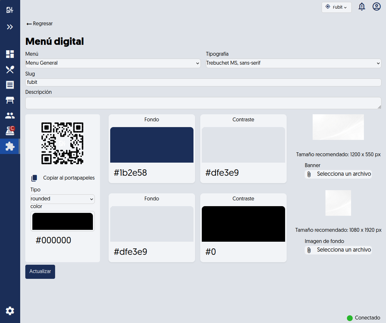Open the people/users icon
This screenshot has height=323, width=386.
[x=10, y=116]
